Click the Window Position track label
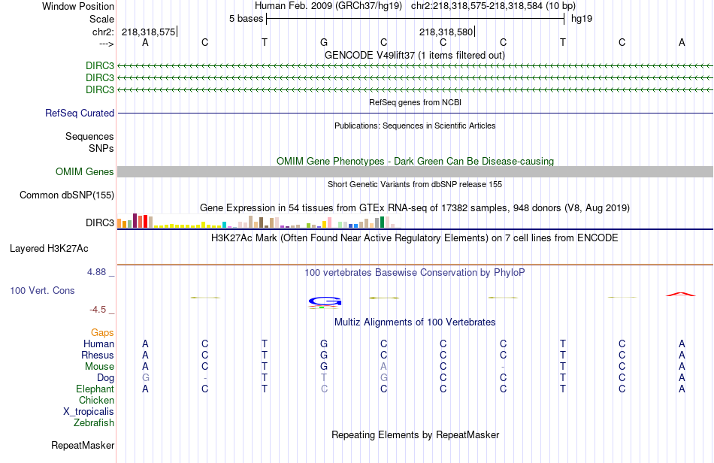The width and height of the screenshot is (714, 463). click(x=78, y=6)
